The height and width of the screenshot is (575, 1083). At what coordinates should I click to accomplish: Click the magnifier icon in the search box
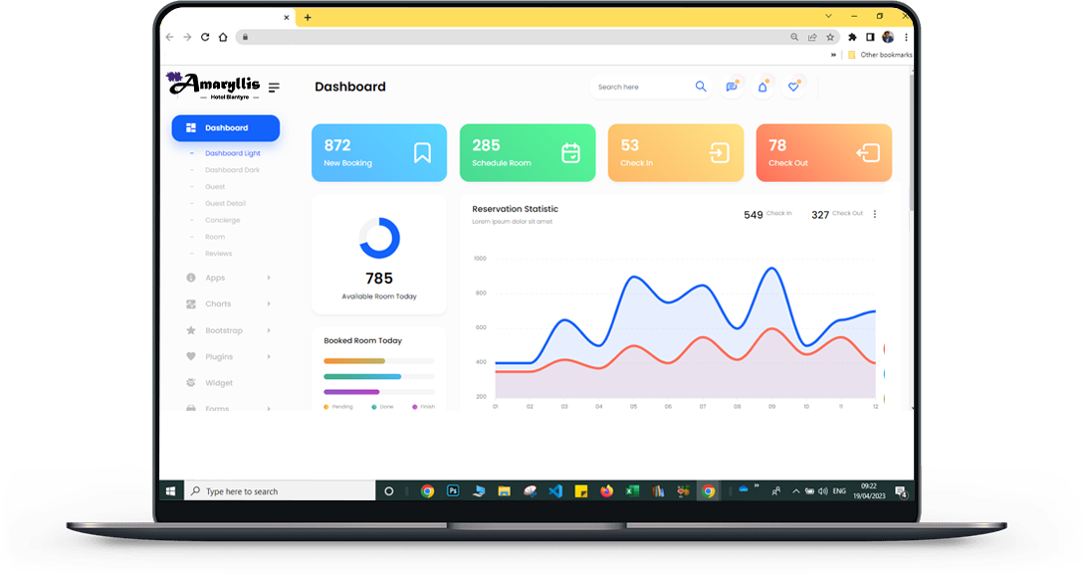tap(701, 87)
